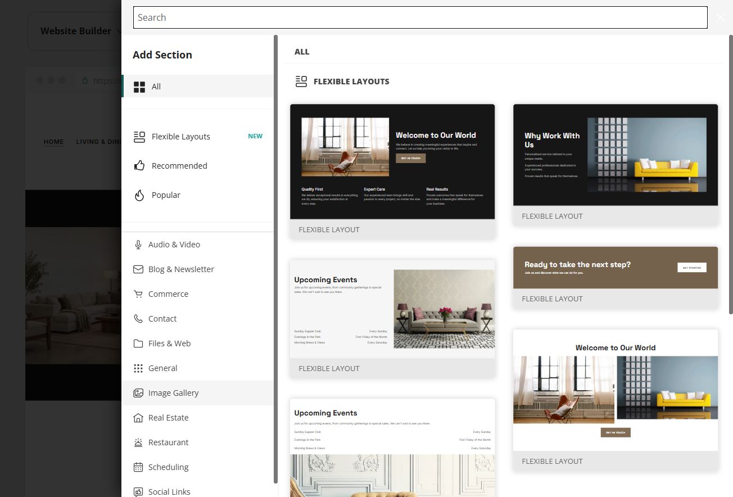The width and height of the screenshot is (733, 497).
Task: Click the LIVING & DIN nav link in preview
Action: pos(98,142)
